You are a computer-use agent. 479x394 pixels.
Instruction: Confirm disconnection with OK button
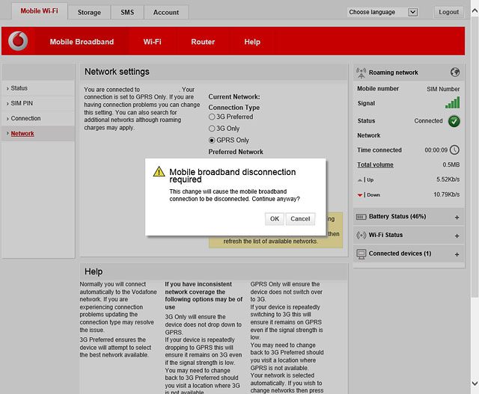tap(275, 219)
